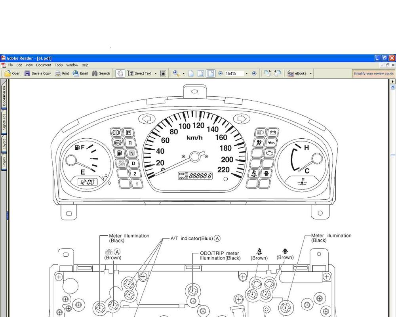The image size is (396, 317).
Task: Click the zoom out minus button
Action: pos(221,73)
